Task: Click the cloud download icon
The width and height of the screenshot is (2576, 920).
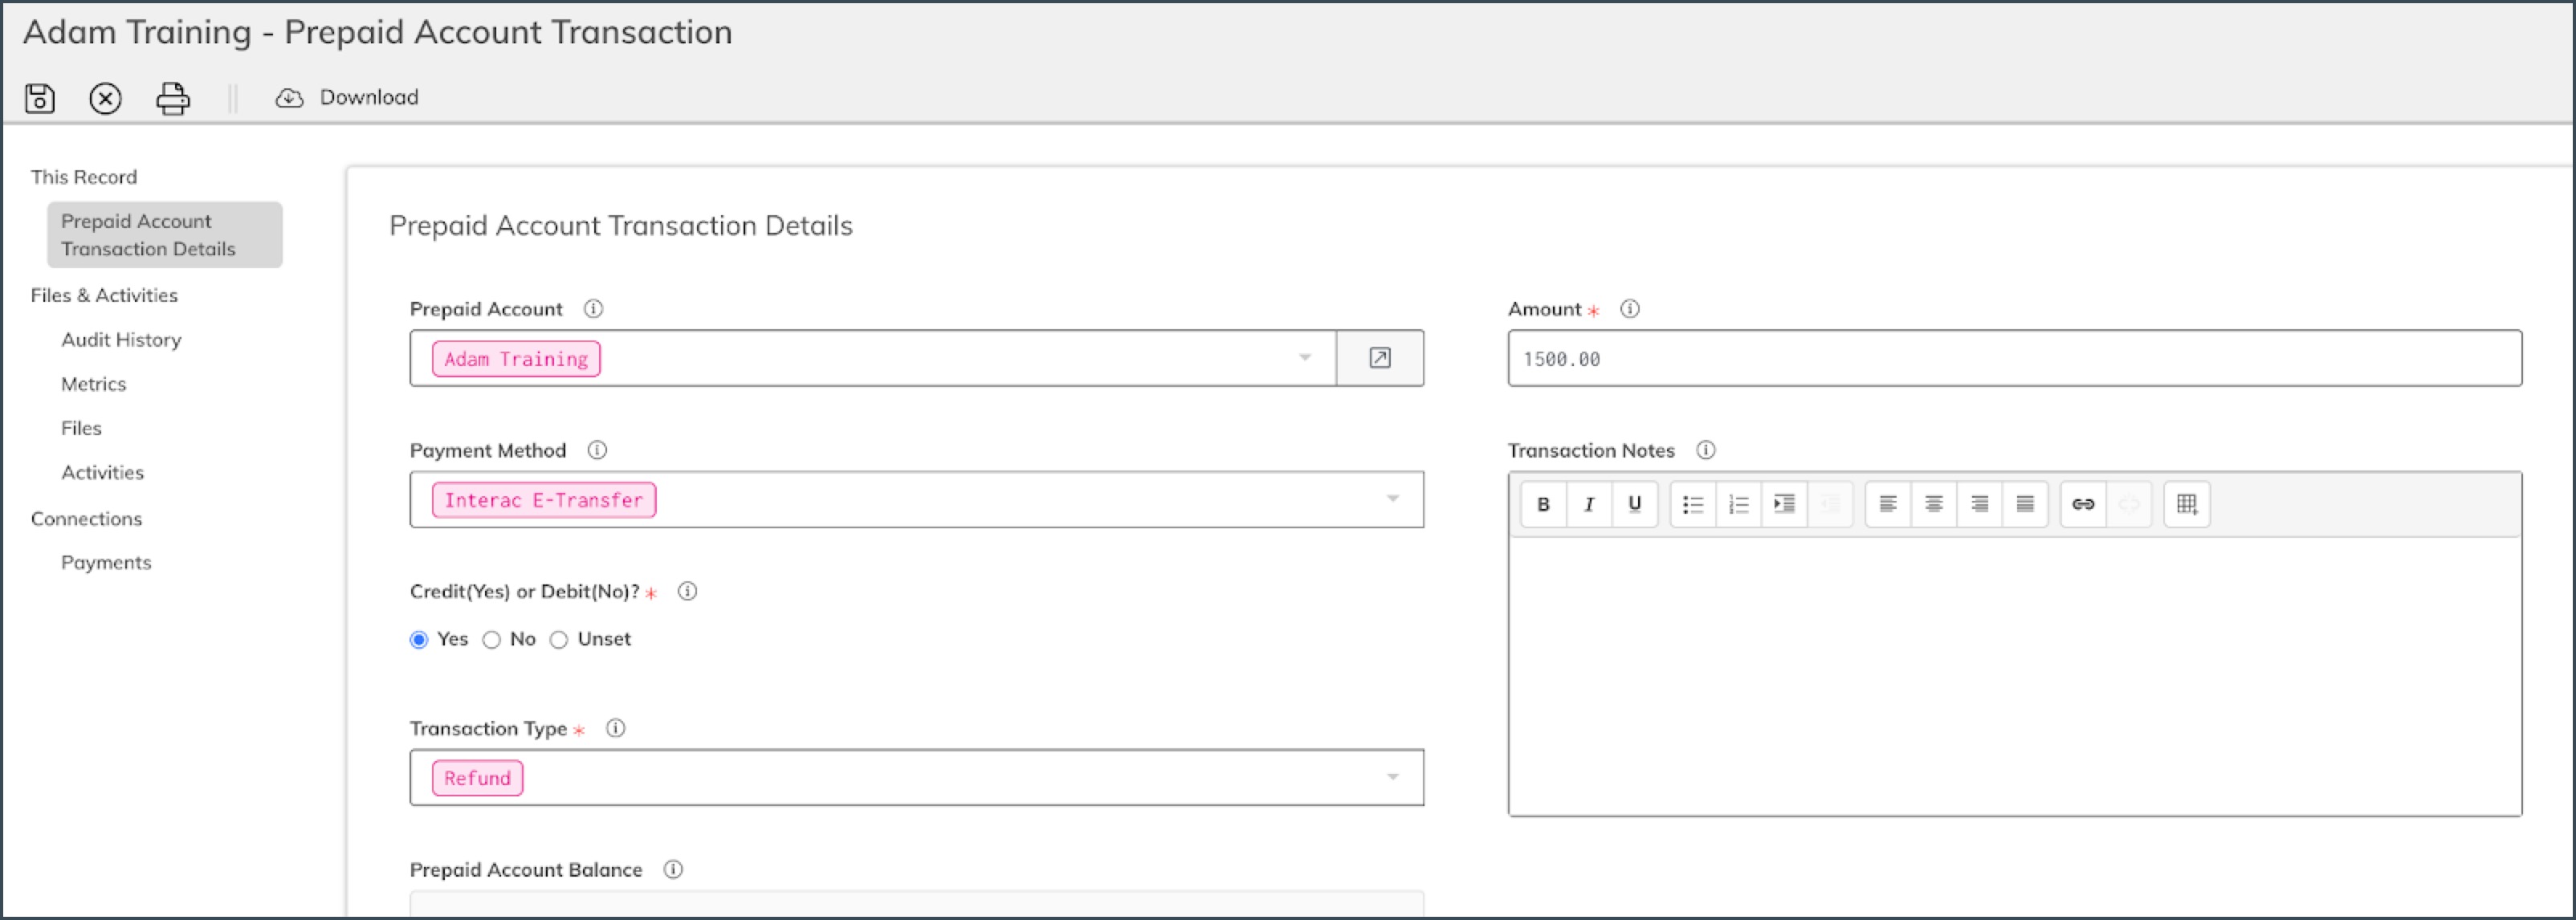Action: point(289,98)
